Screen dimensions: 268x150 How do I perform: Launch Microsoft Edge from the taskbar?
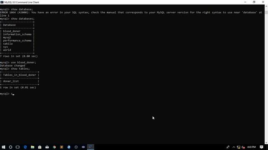[25, 147]
